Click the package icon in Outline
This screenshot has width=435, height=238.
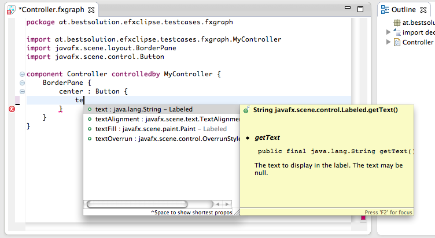pyautogui.click(x=397, y=23)
